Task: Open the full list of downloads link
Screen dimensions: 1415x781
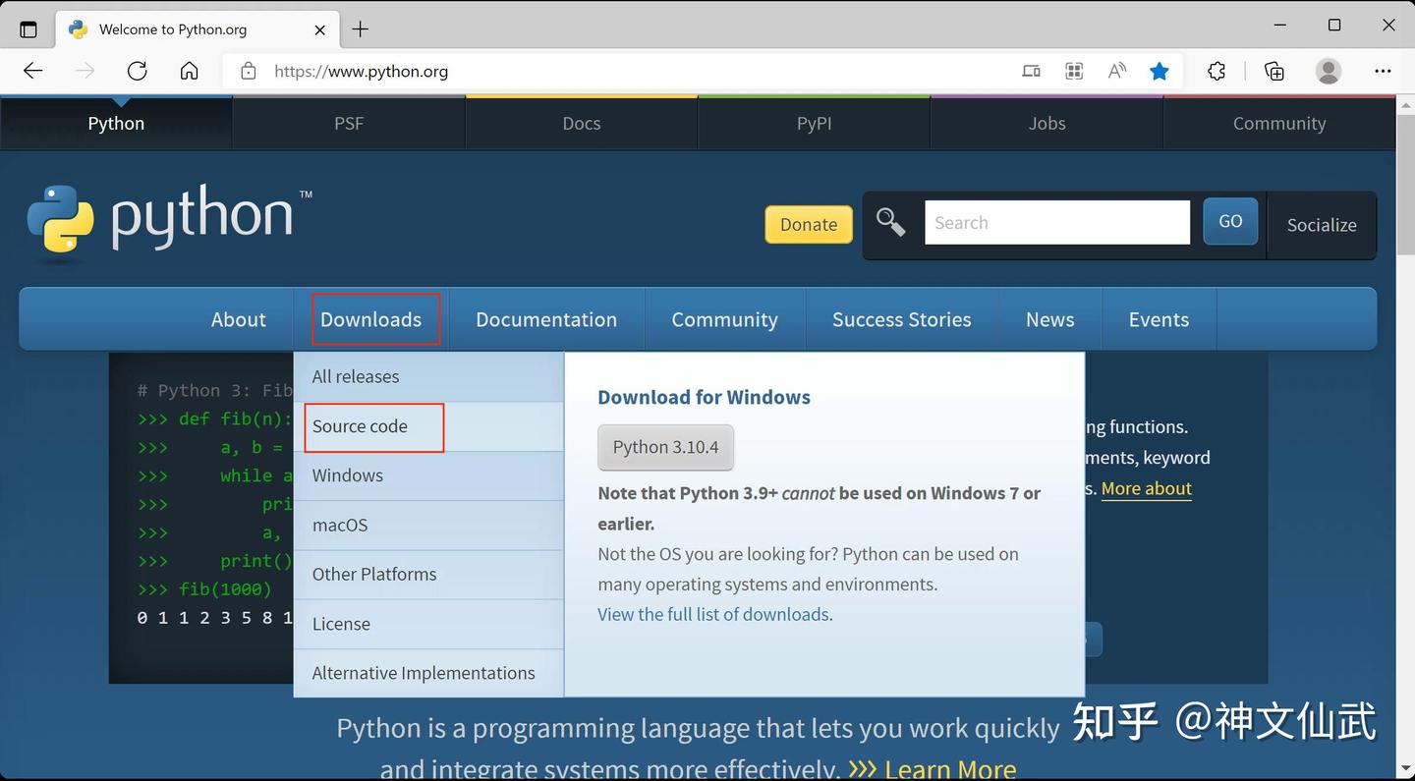Action: click(713, 614)
